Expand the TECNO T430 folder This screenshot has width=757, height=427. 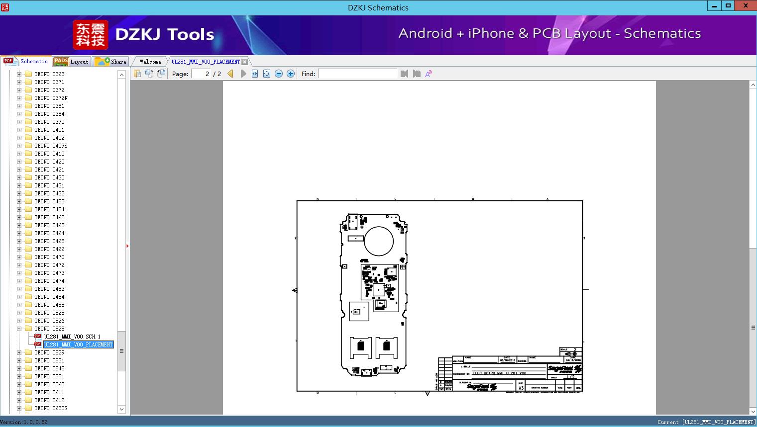pyautogui.click(x=19, y=177)
